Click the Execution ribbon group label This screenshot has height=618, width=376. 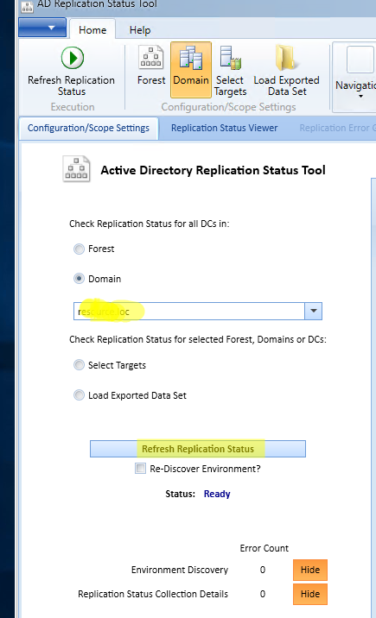[x=73, y=107]
